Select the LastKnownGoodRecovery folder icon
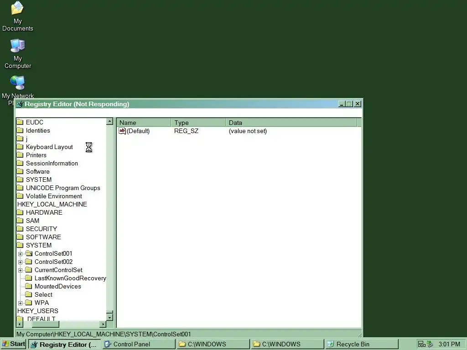 [x=29, y=278]
